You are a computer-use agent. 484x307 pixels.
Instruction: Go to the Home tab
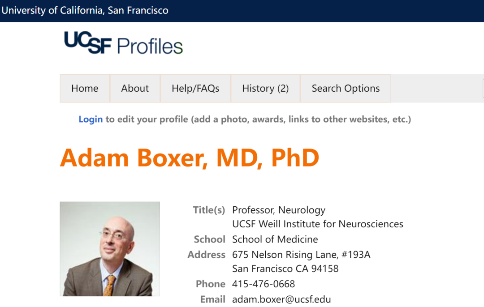pyautogui.click(x=85, y=88)
